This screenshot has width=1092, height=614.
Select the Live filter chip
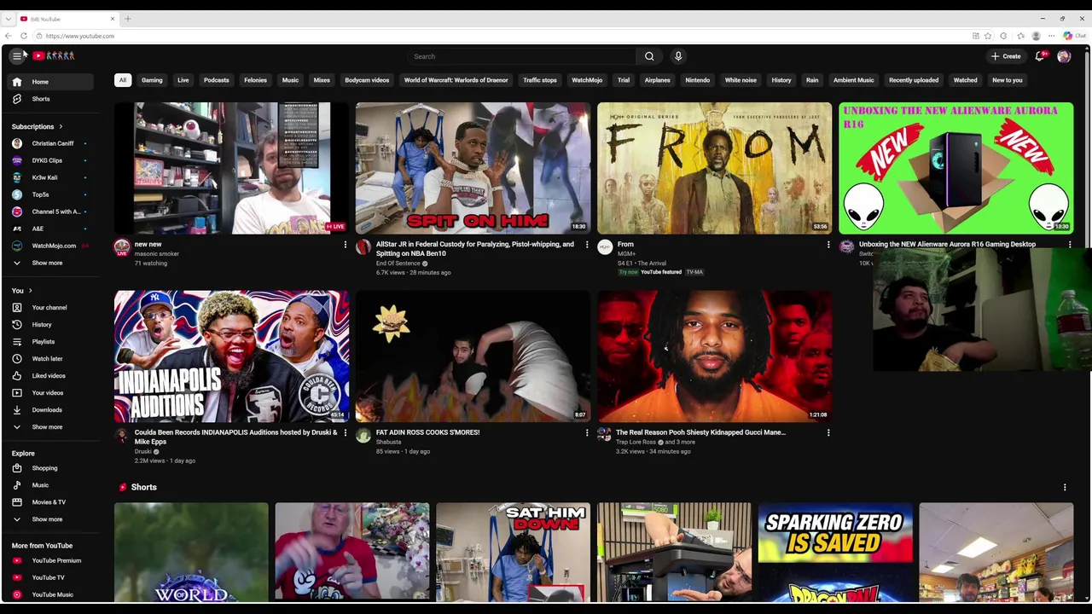tap(183, 80)
